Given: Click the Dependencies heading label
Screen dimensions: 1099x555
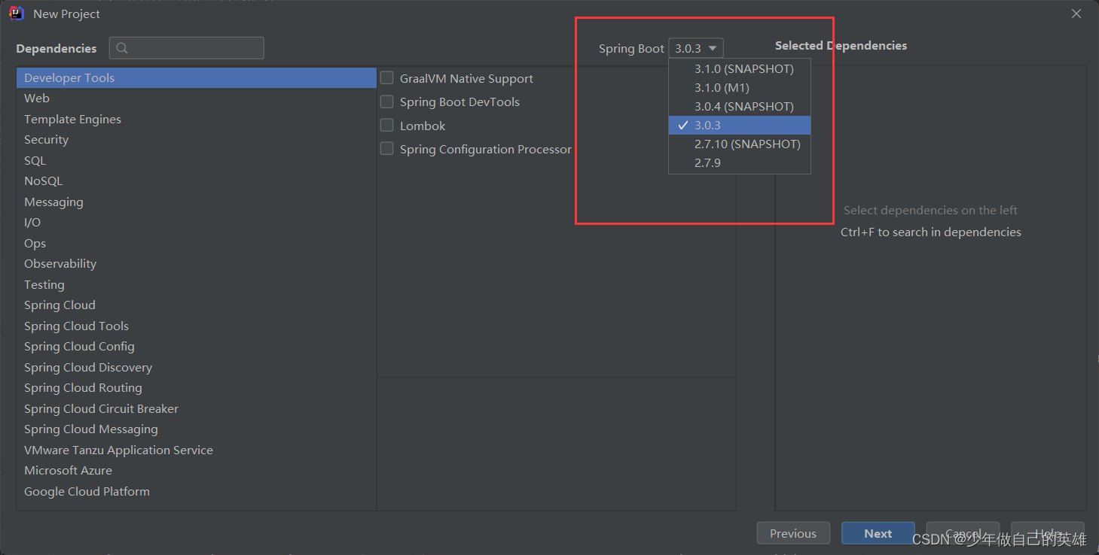Looking at the screenshot, I should click(x=56, y=48).
